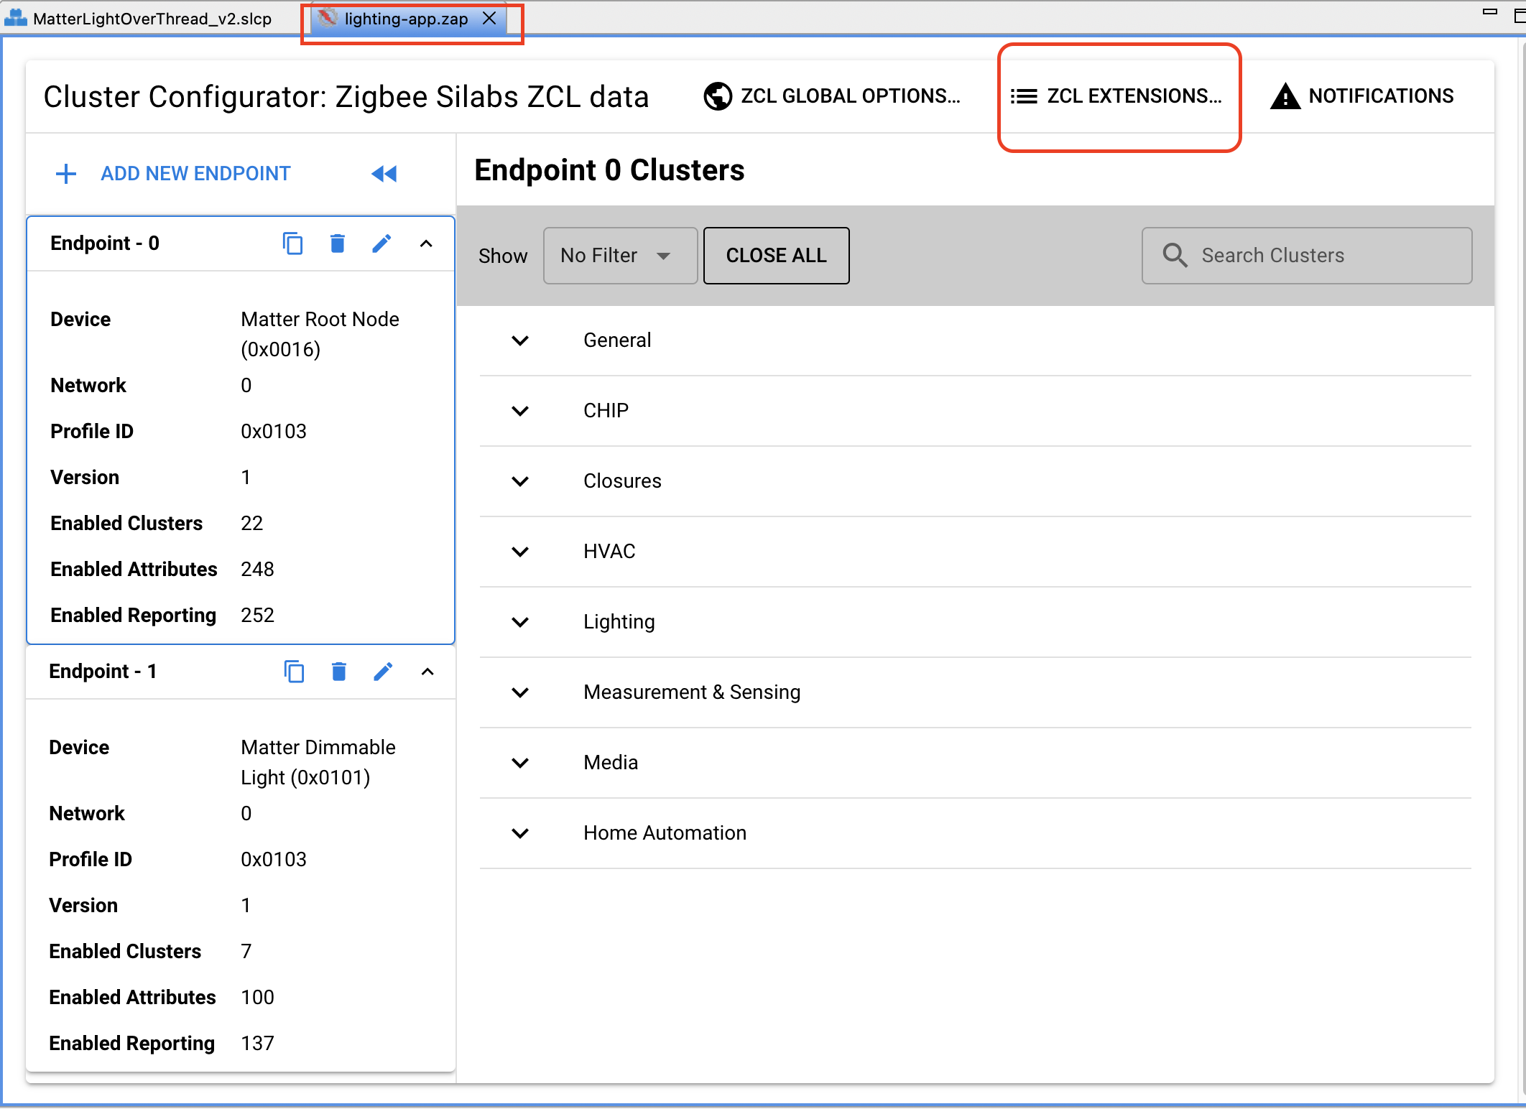Click the plus icon for new endpoint
1526x1109 pixels.
66,174
